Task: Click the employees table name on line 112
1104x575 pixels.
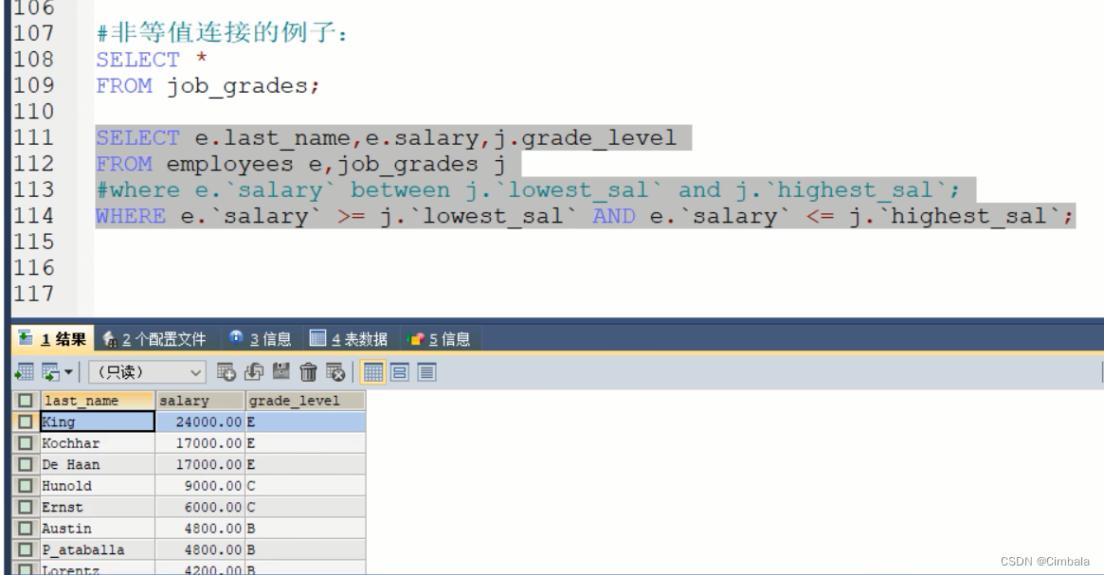Action: point(230,165)
